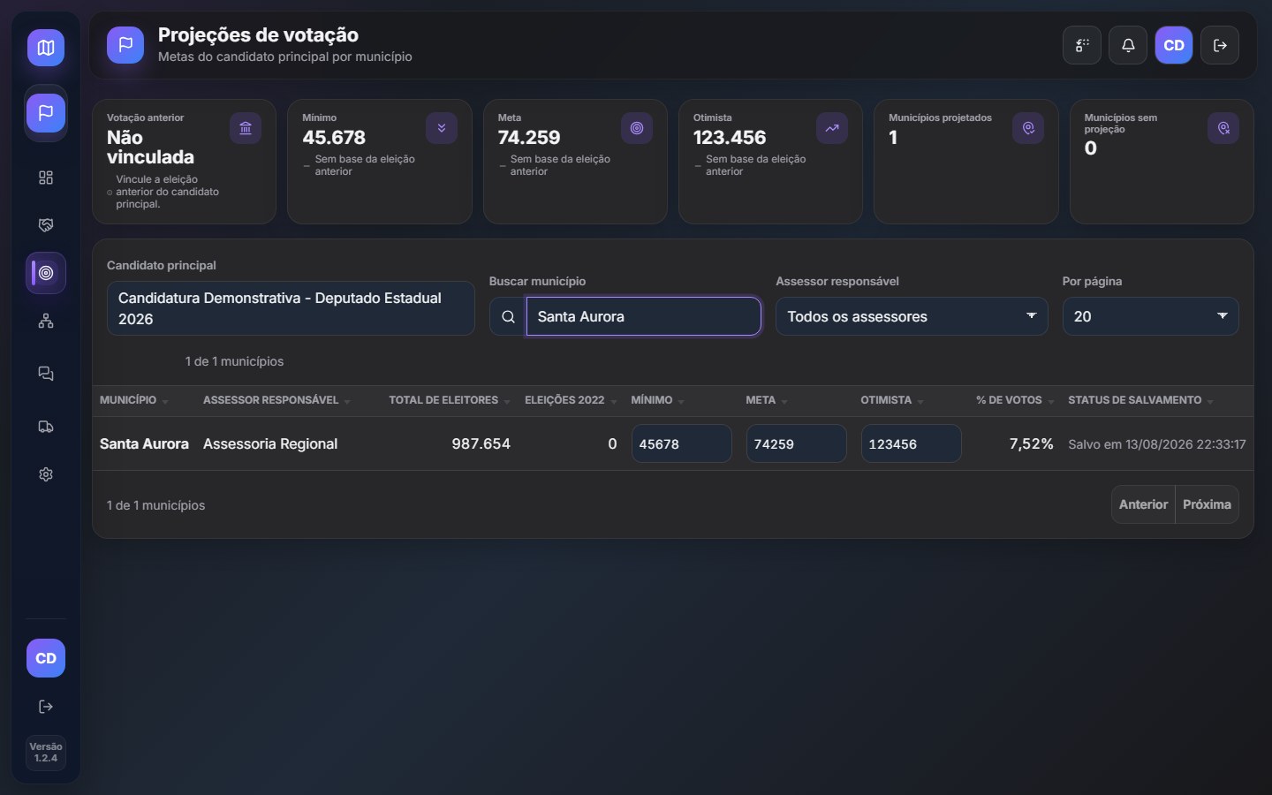Click the target icon on the Meta card

[x=637, y=128]
